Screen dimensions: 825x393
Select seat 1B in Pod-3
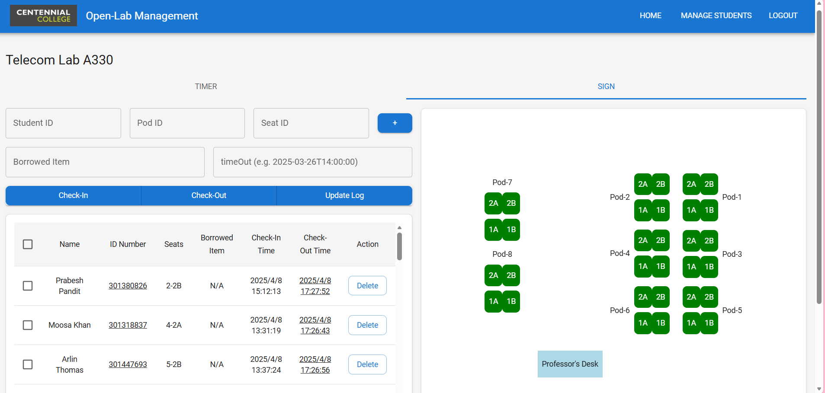click(x=709, y=267)
